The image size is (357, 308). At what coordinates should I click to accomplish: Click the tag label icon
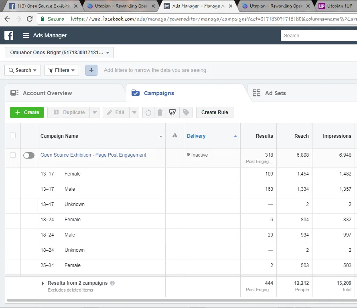tap(186, 112)
